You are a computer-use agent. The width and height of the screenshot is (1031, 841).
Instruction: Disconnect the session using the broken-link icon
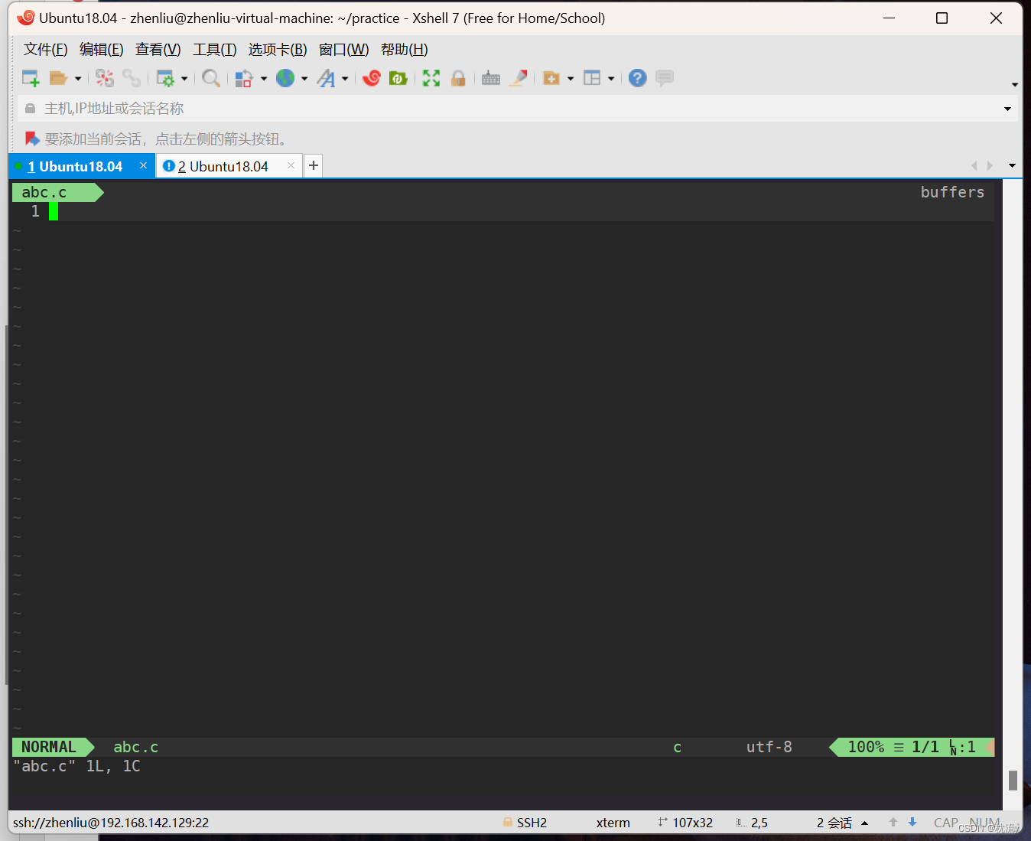tap(105, 77)
